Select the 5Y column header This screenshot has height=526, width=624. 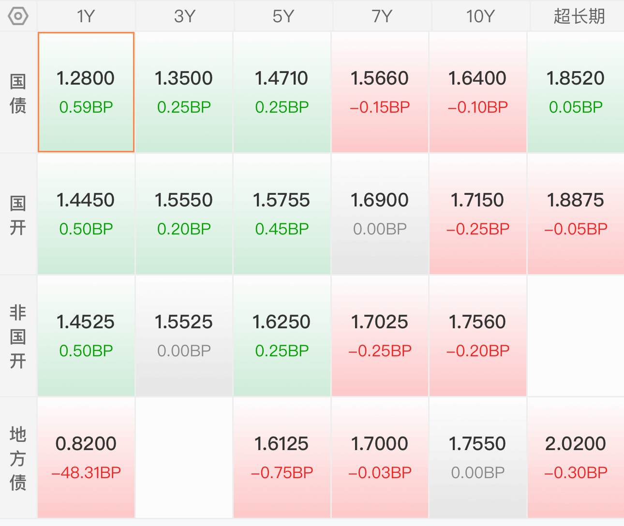283,16
